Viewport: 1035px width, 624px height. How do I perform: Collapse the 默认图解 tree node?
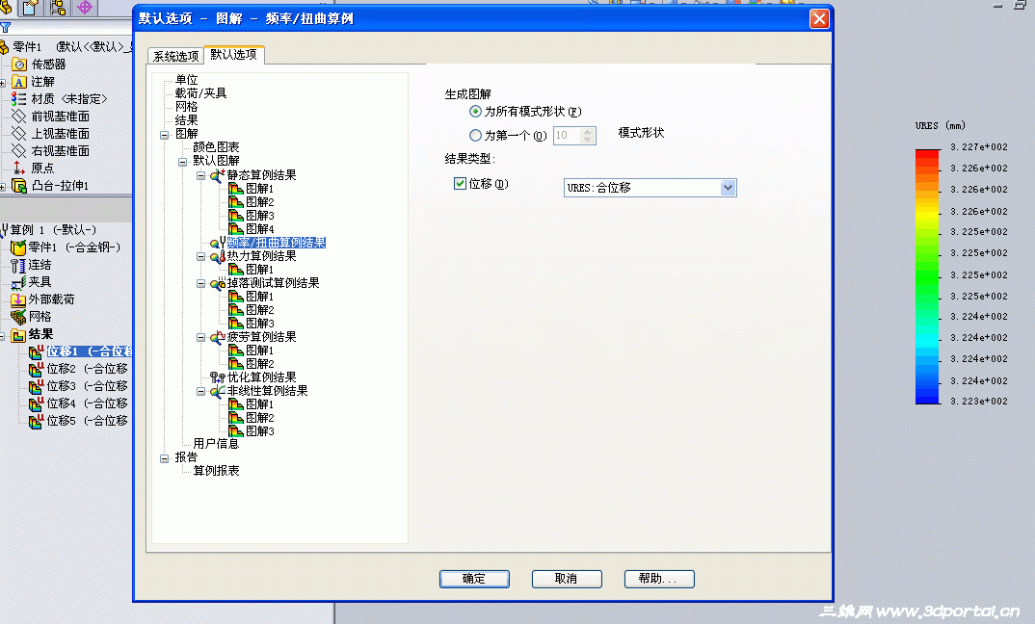(x=183, y=162)
